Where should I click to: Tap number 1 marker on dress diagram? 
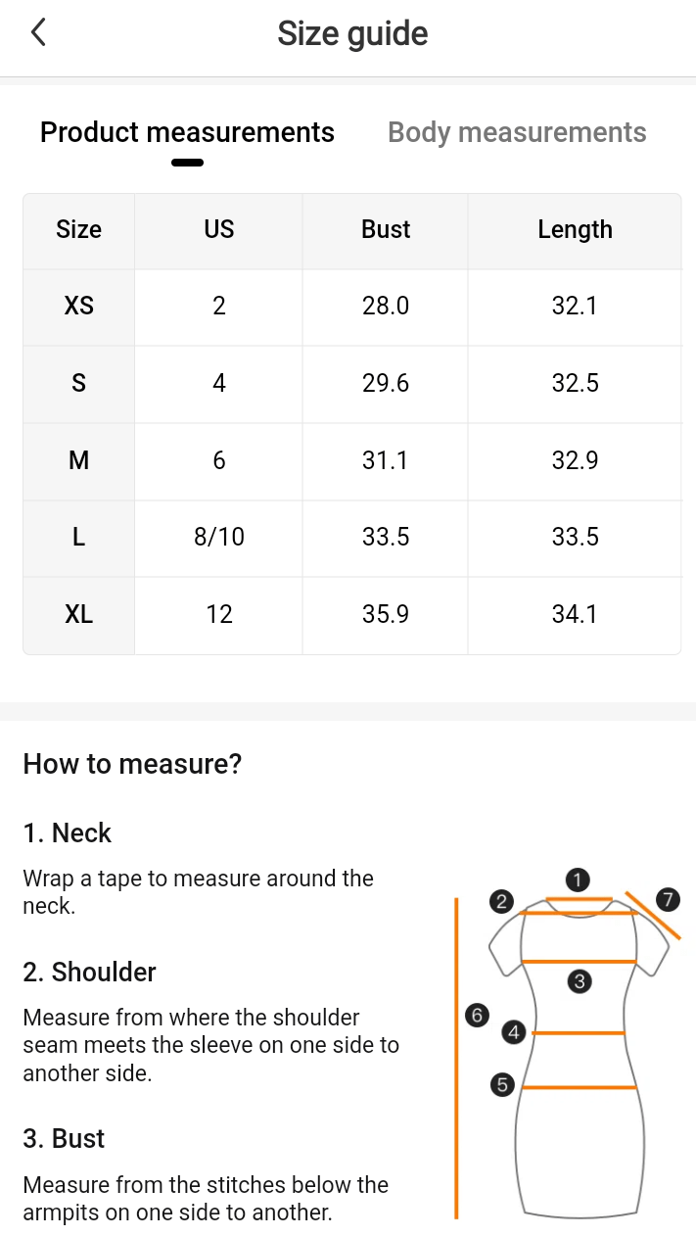point(579,879)
